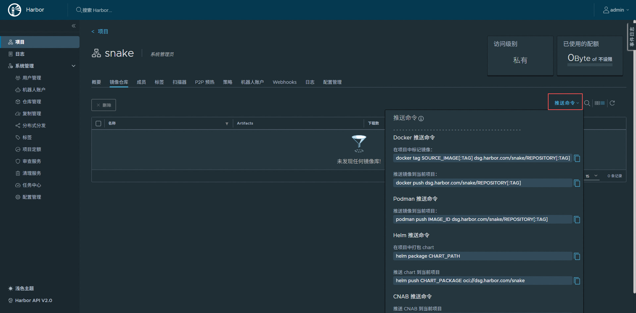Switch to the project 日志 tab
Viewport: 636px width, 313px height.
coord(310,82)
